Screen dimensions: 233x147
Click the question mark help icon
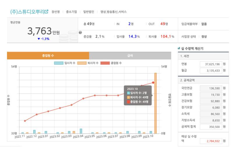(80, 33)
